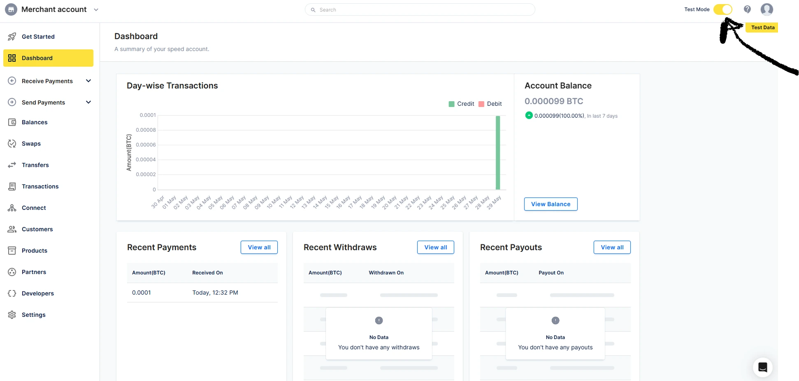Open the help question mark icon
799x381 pixels.
coord(747,9)
